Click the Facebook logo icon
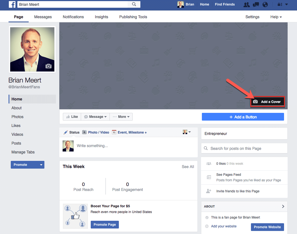This screenshot has width=297, height=234. (12, 4)
